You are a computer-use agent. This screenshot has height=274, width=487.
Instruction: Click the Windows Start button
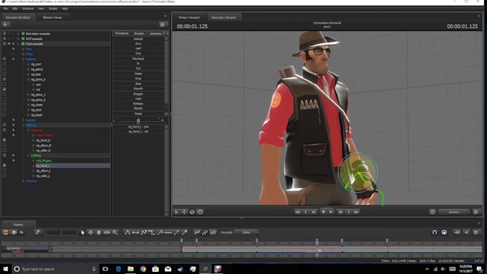click(x=5, y=269)
